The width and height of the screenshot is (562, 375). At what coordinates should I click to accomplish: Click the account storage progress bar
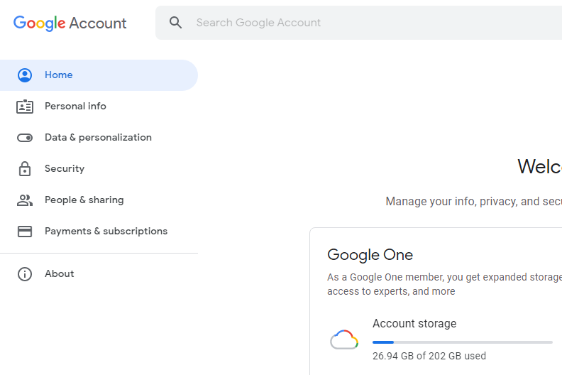click(x=463, y=342)
